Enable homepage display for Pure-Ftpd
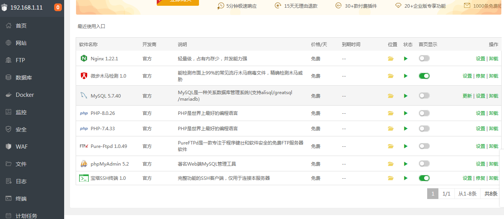Viewport: 504px width, 219px height. coord(424,146)
